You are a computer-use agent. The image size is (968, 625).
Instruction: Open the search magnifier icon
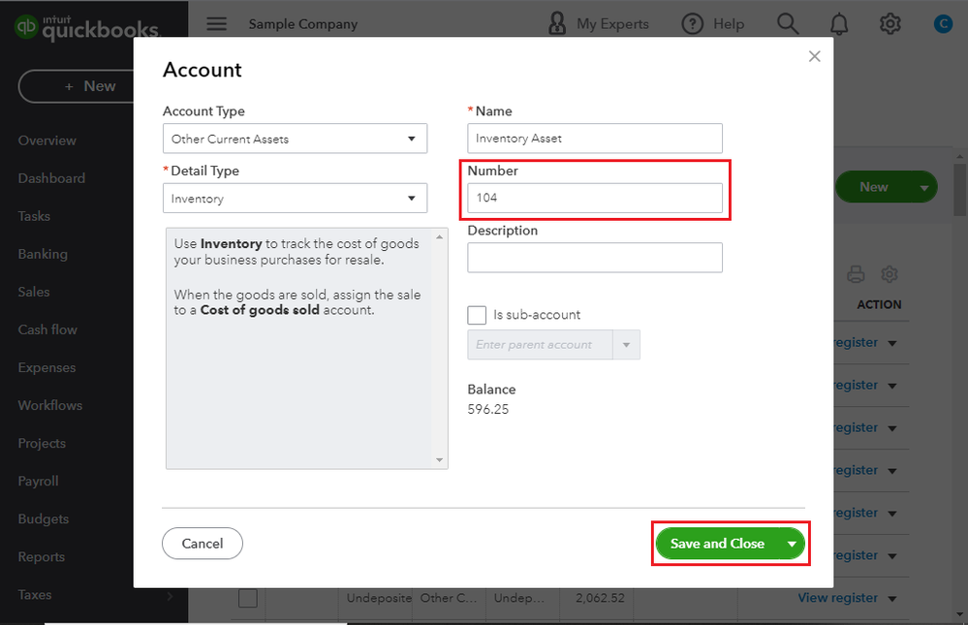coord(789,24)
